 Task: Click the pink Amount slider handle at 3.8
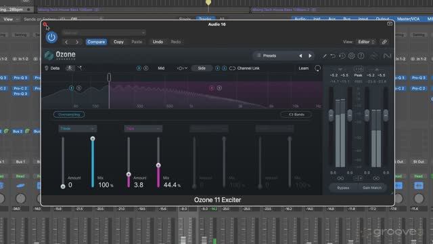coord(129,174)
